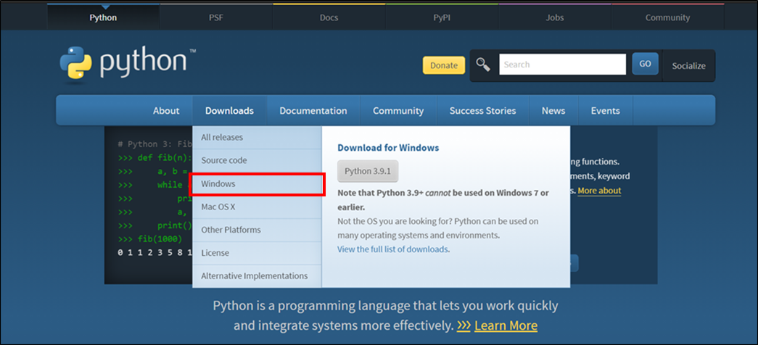Open the Docs top-level tab
This screenshot has width=758, height=345.
point(329,17)
